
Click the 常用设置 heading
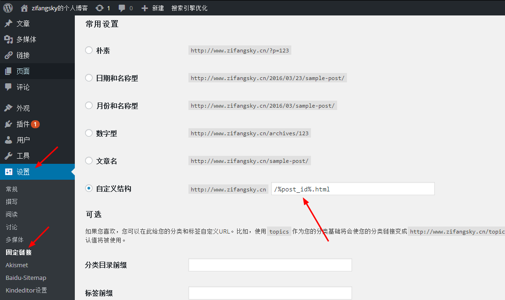[102, 24]
